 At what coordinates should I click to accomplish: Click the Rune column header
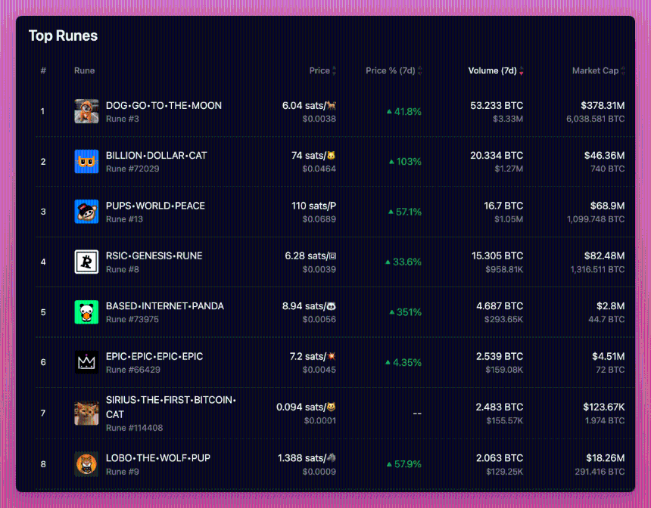point(84,70)
